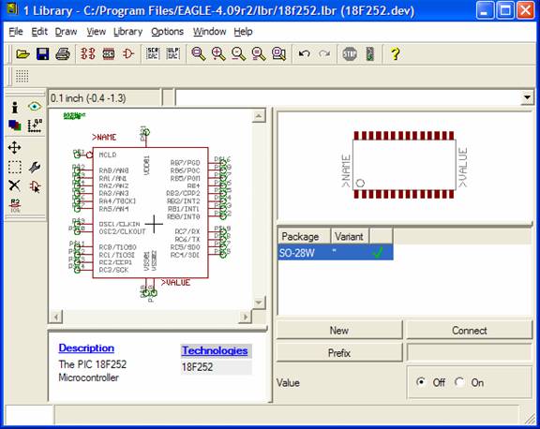
Task: Click the coordinate display 0.1 inch
Action: click(104, 98)
